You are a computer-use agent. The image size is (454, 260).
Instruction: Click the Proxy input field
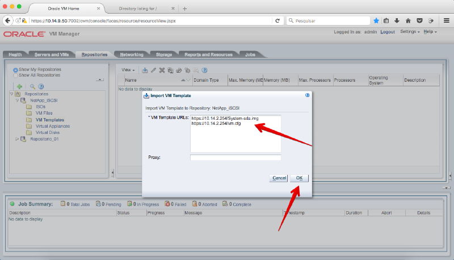236,157
